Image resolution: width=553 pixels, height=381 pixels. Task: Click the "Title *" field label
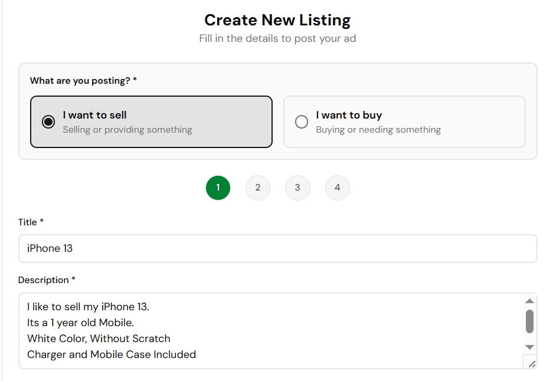[x=31, y=222]
